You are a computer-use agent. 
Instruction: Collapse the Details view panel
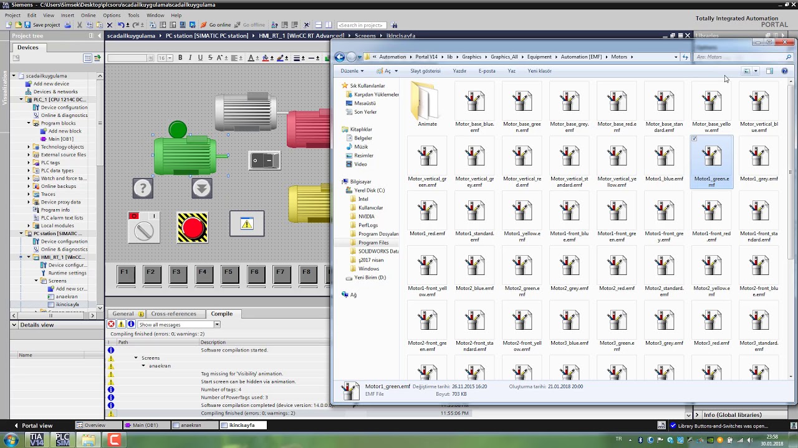14,325
